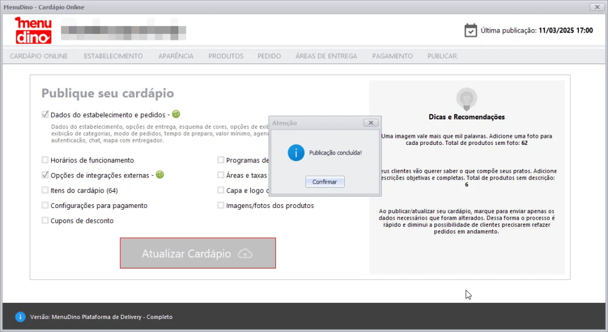Click the version info icon in footer
Screen dimensions: 608x332
[20, 317]
